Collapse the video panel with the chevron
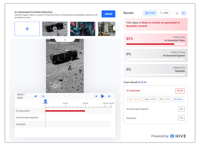Viewport: 200px width, 146px height. pyautogui.click(x=65, y=40)
